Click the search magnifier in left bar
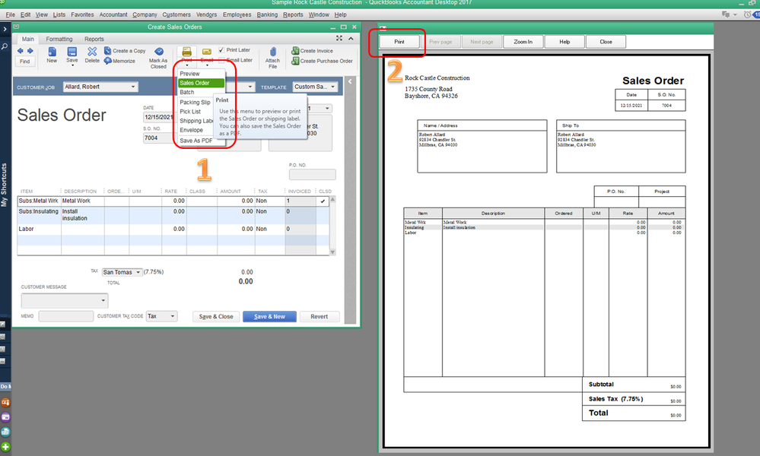Image resolution: width=760 pixels, height=456 pixels. (5, 47)
